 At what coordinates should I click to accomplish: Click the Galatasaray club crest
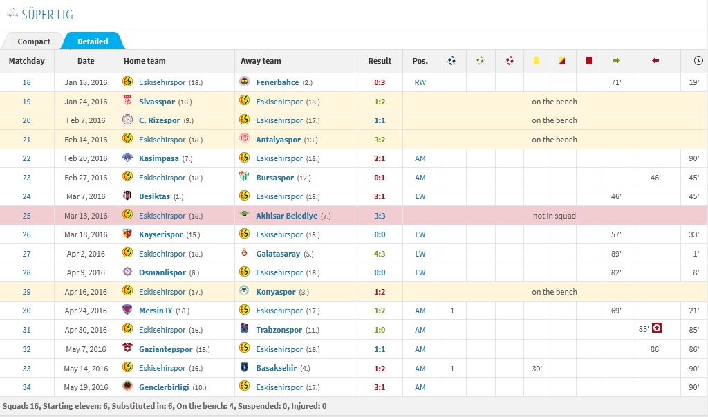pos(244,253)
